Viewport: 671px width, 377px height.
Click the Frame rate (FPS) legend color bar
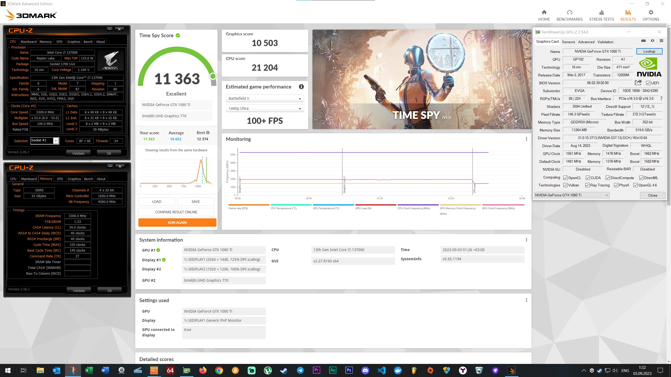click(249, 205)
